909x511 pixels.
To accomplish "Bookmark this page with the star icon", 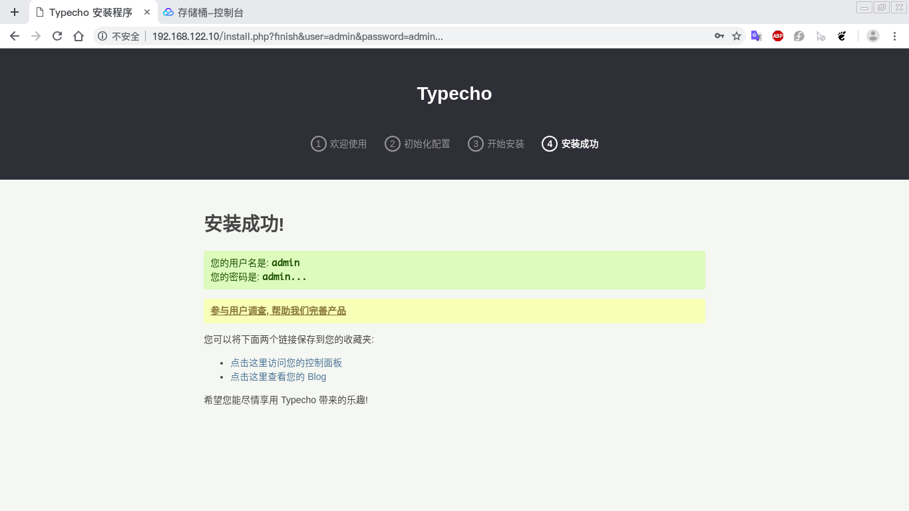I will (737, 36).
